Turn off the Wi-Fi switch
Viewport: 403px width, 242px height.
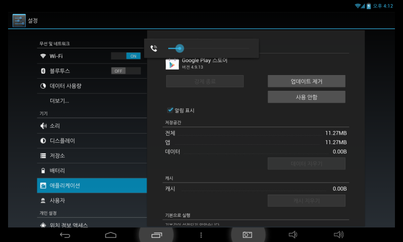126,56
